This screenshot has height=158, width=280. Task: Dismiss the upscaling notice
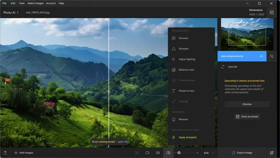pyautogui.click(x=247, y=104)
